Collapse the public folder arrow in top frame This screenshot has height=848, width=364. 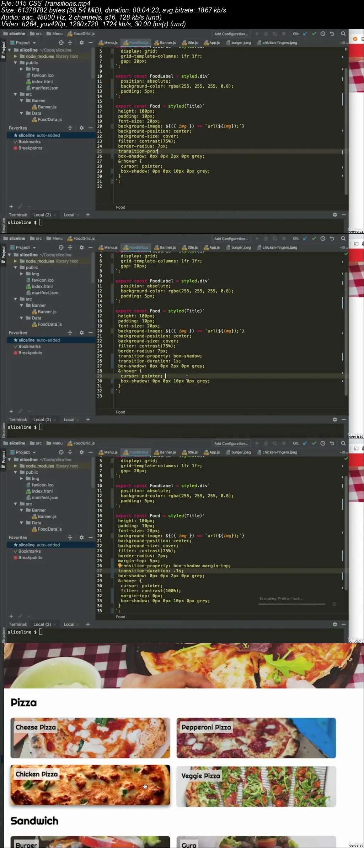(16, 63)
